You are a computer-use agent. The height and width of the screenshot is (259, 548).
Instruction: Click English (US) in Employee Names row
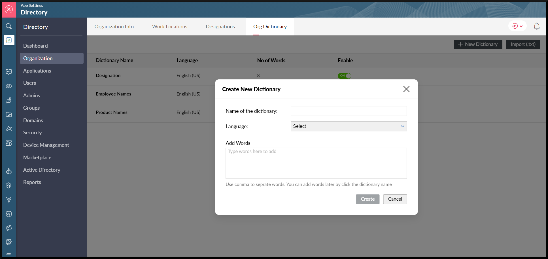pos(188,94)
